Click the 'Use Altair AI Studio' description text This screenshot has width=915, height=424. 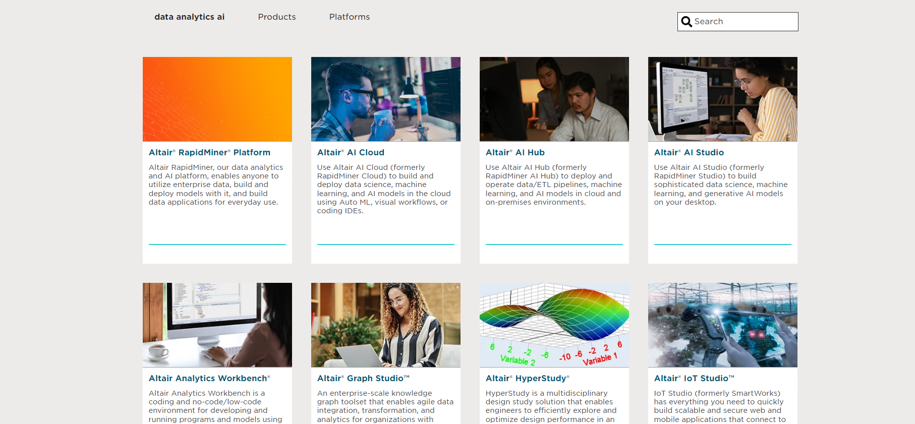721,185
